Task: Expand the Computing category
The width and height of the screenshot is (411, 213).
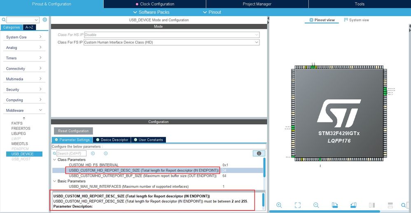Action: pyautogui.click(x=24, y=100)
